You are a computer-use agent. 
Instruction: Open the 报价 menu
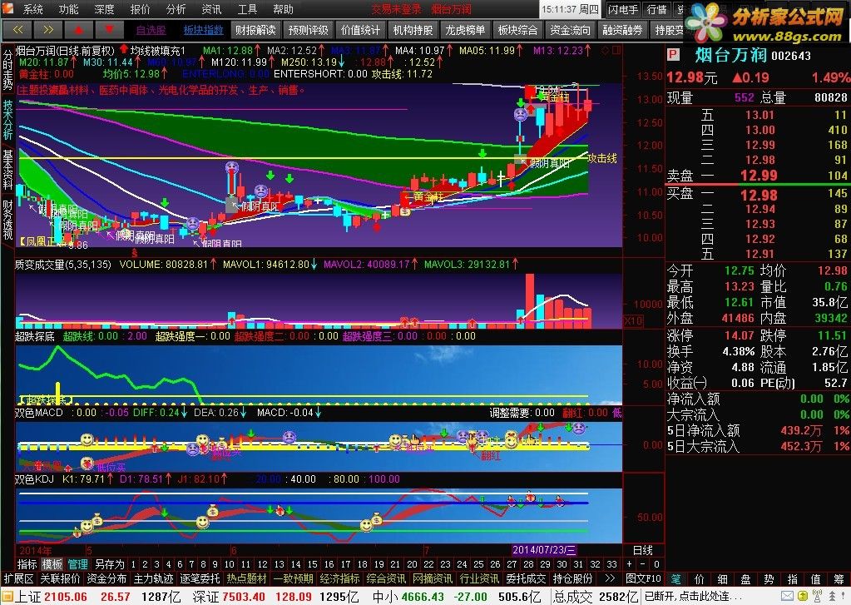140,9
